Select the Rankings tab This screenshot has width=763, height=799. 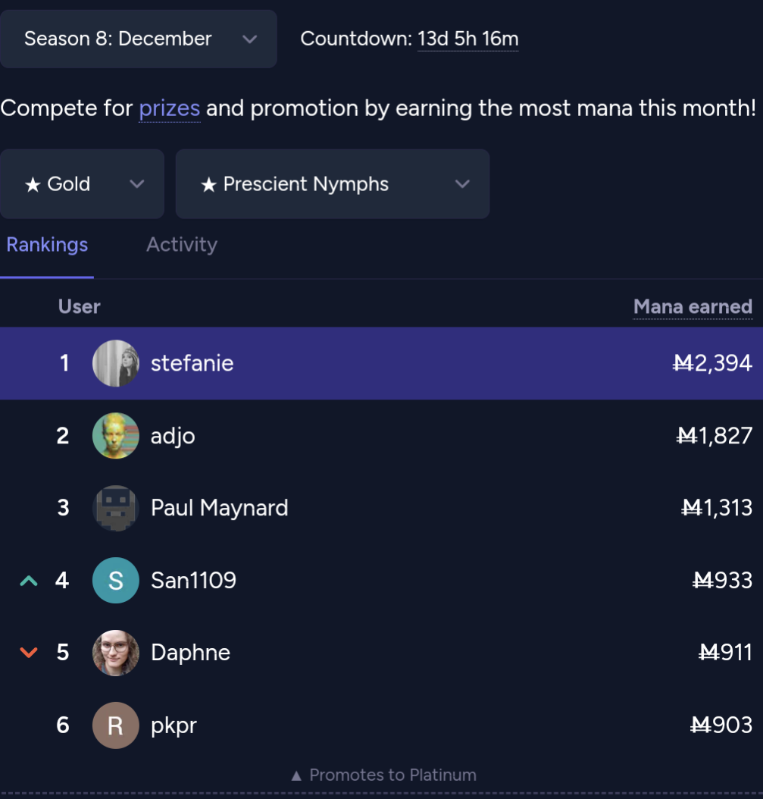click(47, 245)
